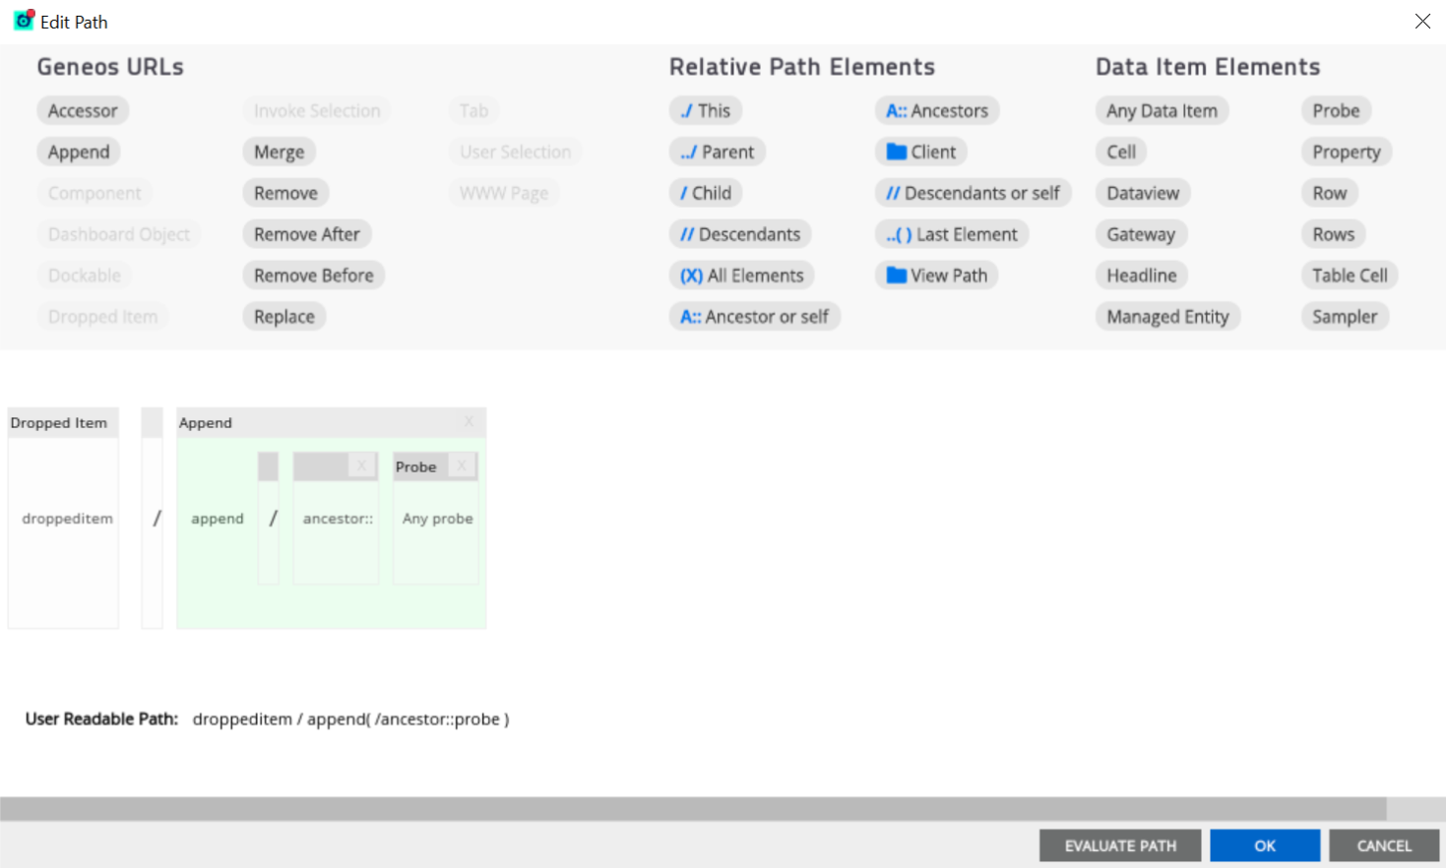Add the Descendants path element
The image size is (1446, 868).
point(740,235)
